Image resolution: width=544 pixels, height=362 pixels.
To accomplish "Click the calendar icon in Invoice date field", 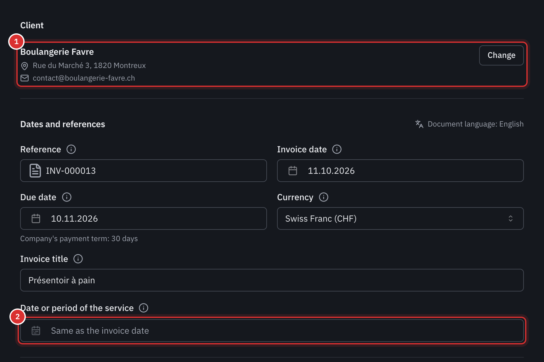I will coord(293,171).
